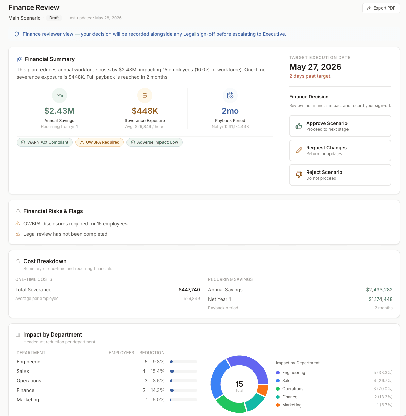
Task: Approve the scenario to proceed
Action: pos(340,126)
